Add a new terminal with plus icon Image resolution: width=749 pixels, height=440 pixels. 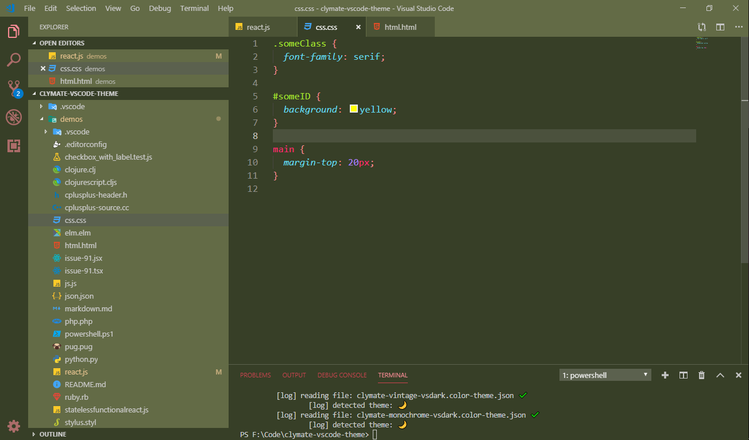click(665, 375)
